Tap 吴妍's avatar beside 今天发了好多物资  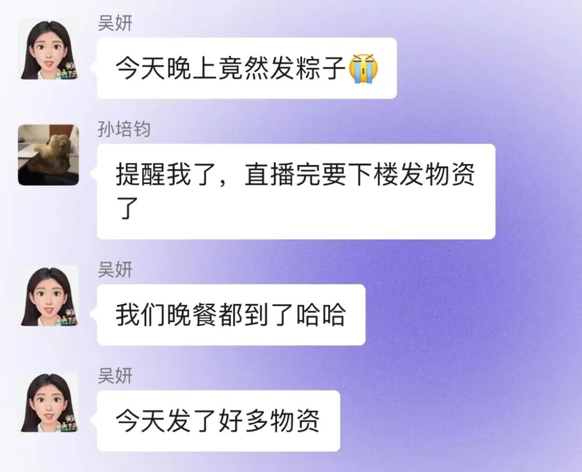[x=48, y=402]
